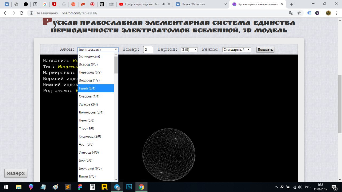Viewport: 342px width, 192px height.
Task: Collapse the 'Атом' dropdown
Action: click(98, 50)
